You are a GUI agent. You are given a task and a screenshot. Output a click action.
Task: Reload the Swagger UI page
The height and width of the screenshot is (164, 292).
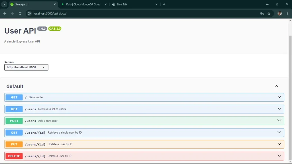point(20,13)
